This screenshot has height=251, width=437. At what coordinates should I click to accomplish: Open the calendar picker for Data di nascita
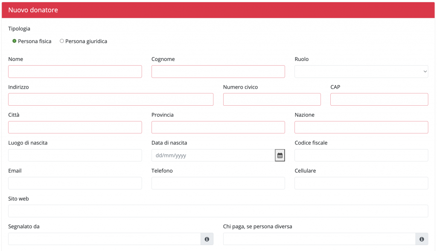tap(280, 155)
